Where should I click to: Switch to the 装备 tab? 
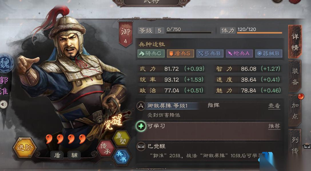coord(295,76)
